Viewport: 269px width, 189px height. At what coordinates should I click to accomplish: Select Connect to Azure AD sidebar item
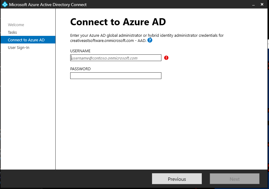tap(26, 40)
